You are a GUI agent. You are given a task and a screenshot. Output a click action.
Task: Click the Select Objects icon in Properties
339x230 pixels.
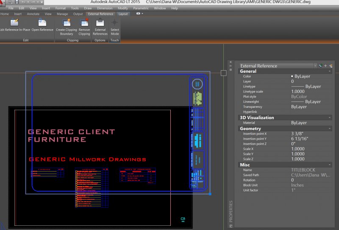(x=325, y=66)
